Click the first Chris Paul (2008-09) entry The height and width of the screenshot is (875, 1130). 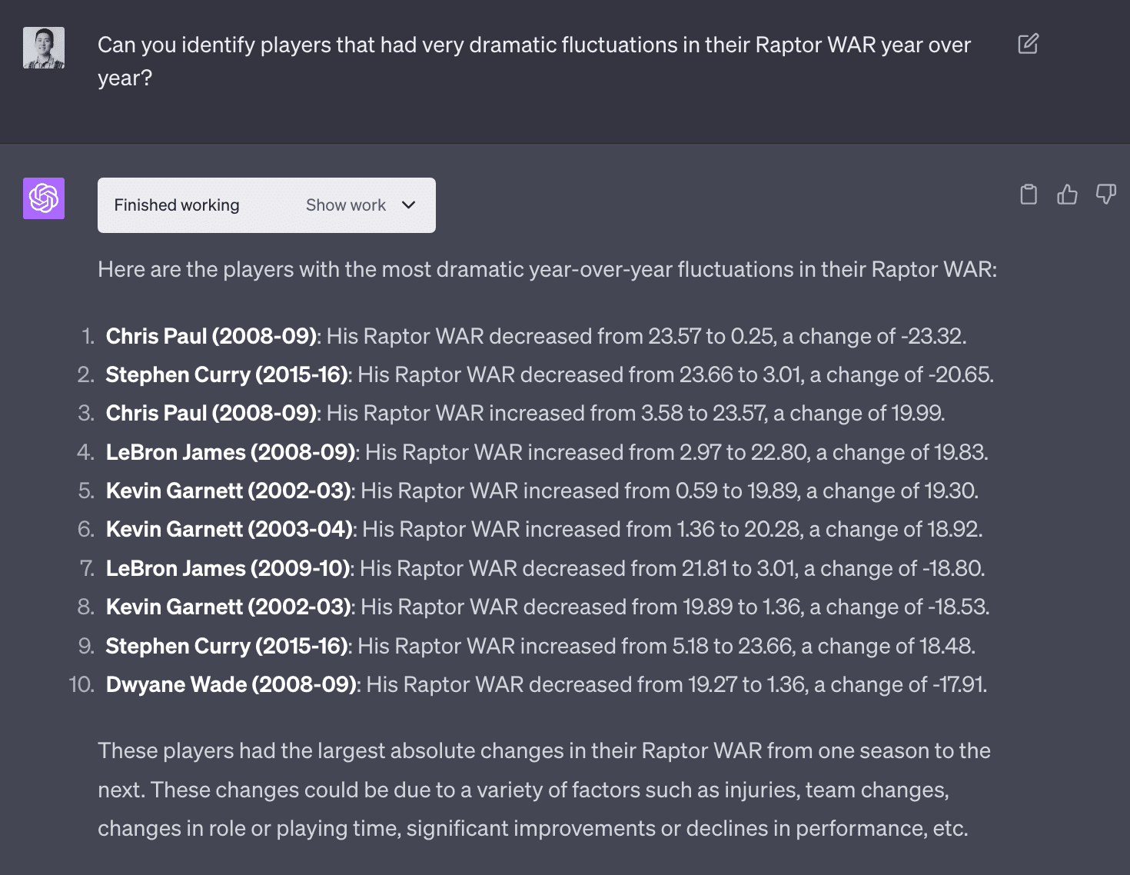click(x=211, y=336)
